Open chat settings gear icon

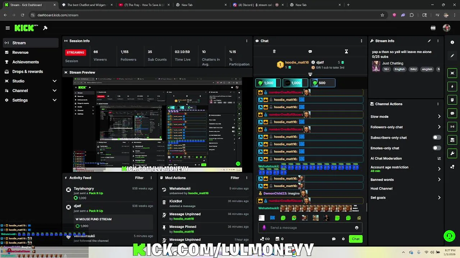[x=343, y=239]
